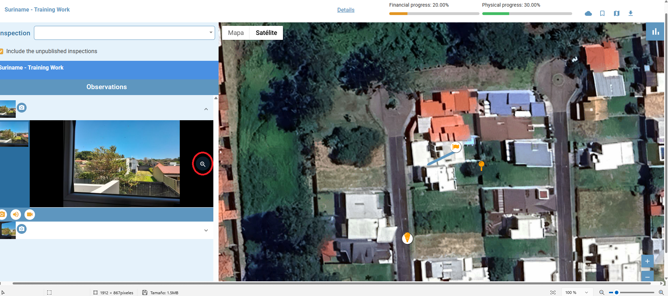The width and height of the screenshot is (668, 296).
Task: Open the Inspection dropdown
Action: [x=124, y=33]
